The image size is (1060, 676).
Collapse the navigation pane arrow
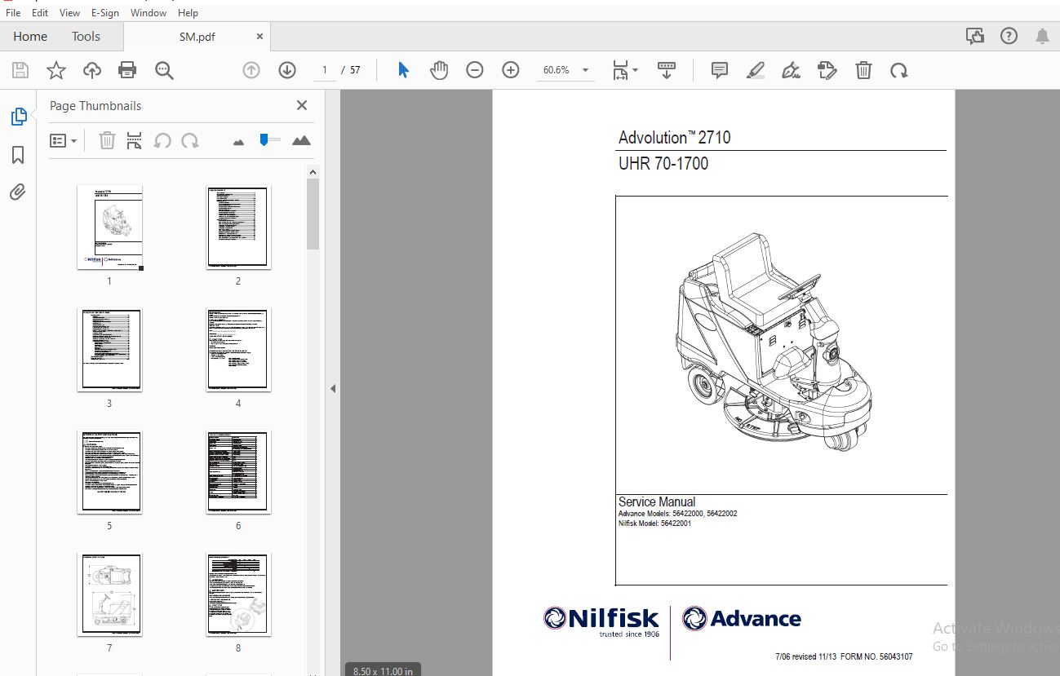tap(332, 389)
